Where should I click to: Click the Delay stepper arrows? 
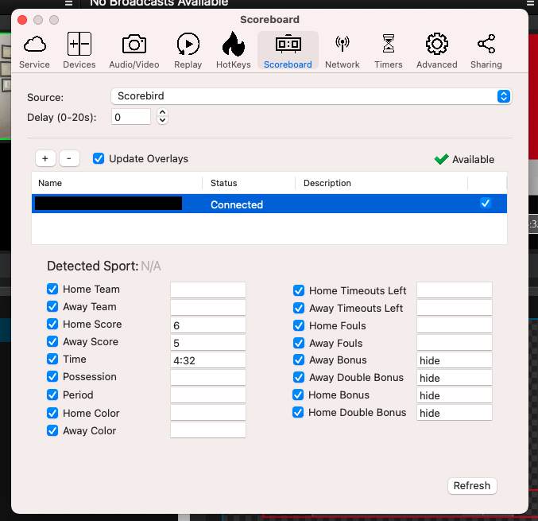(162, 117)
